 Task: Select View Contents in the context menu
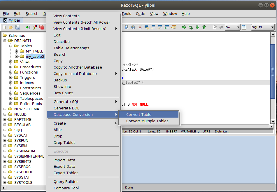coord(83,16)
